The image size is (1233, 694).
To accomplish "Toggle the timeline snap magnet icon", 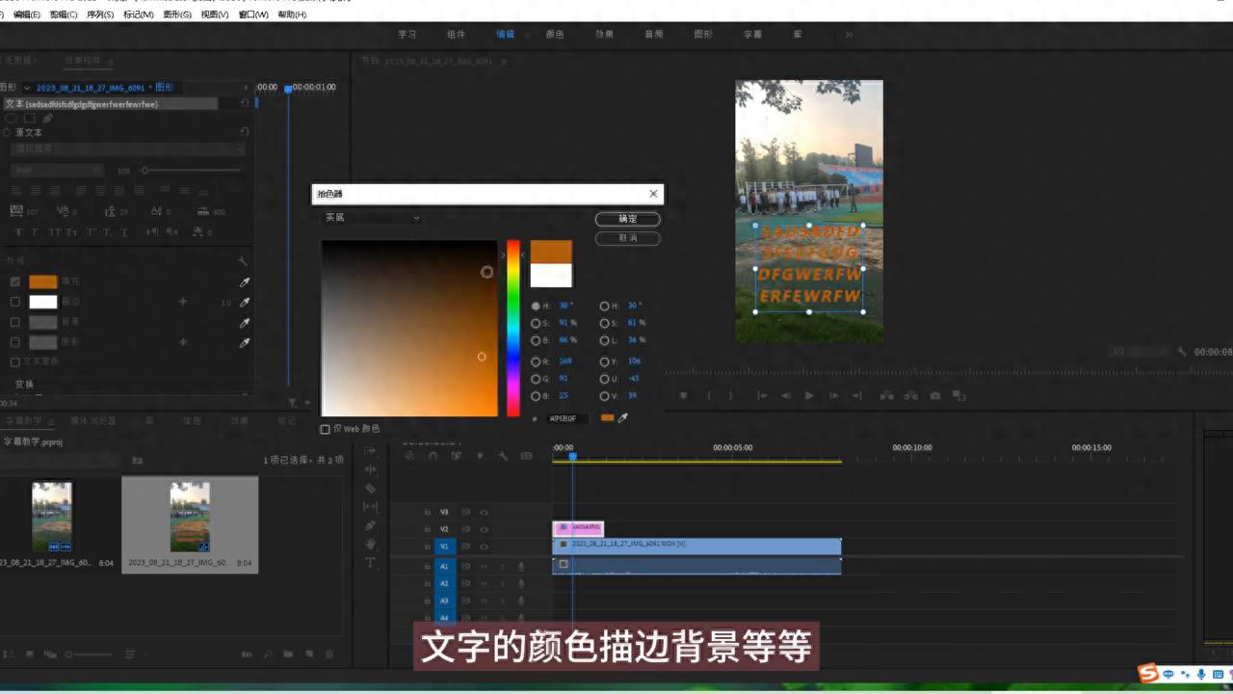I will pos(433,456).
